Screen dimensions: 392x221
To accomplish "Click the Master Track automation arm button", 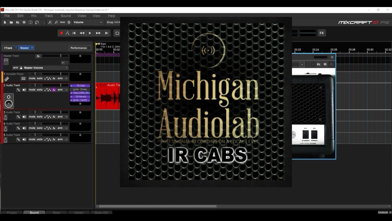I will [x=16, y=68].
